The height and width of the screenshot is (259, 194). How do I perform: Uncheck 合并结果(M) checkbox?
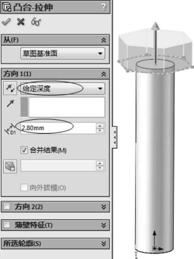coord(24,150)
